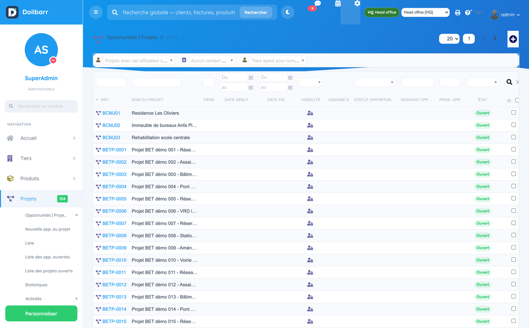
Task: Open the admin user menu
Action: point(505,15)
